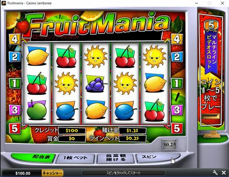Click the Fruitmania app icon in title bar

click(4, 3)
